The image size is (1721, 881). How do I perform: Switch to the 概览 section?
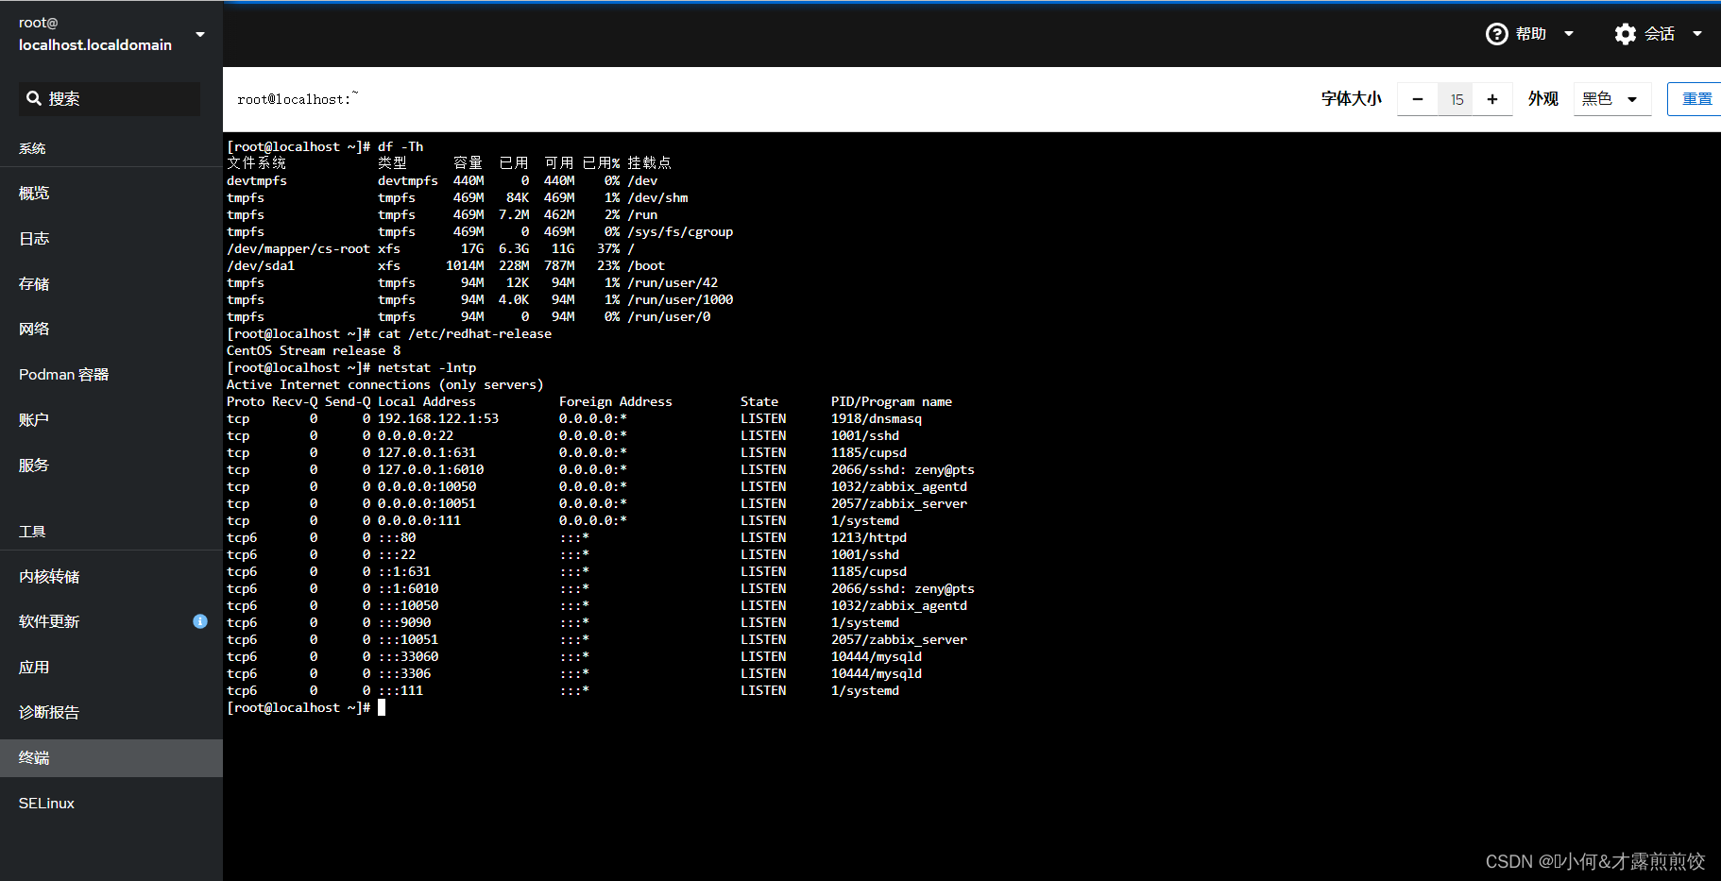pyautogui.click(x=34, y=193)
